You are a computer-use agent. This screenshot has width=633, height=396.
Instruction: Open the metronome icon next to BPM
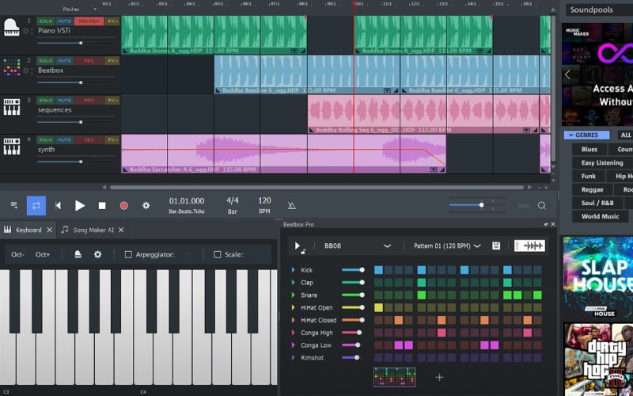(292, 205)
